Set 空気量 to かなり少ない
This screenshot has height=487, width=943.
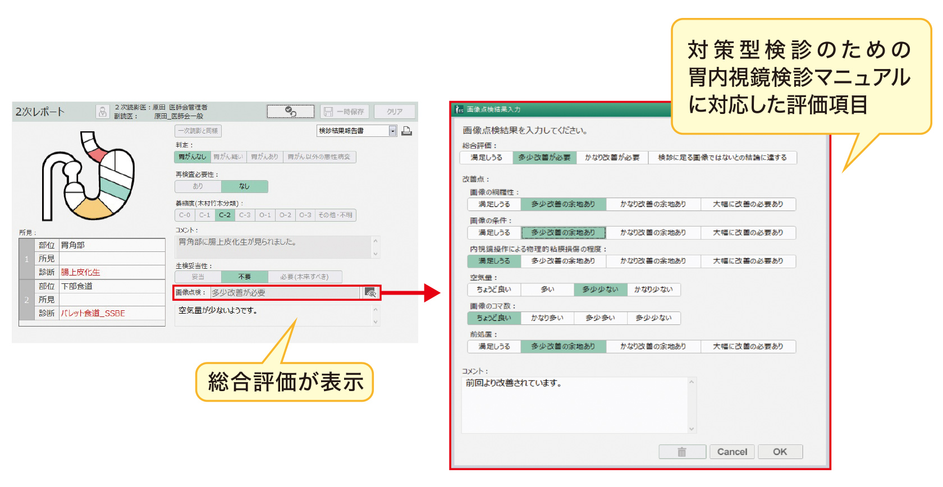653,290
